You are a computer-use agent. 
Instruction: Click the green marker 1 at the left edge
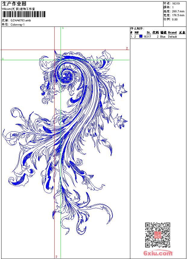[3, 58]
